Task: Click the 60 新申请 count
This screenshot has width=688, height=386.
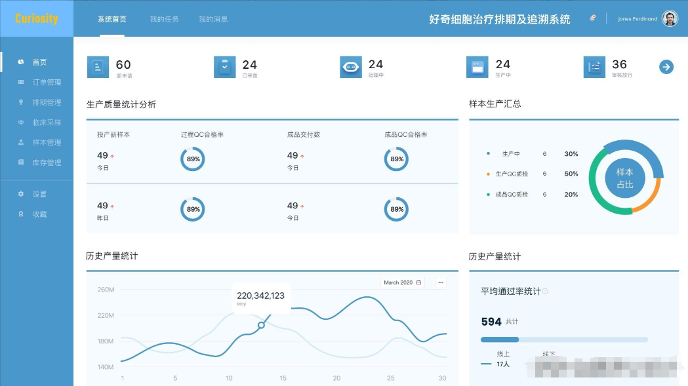Action: coord(123,64)
